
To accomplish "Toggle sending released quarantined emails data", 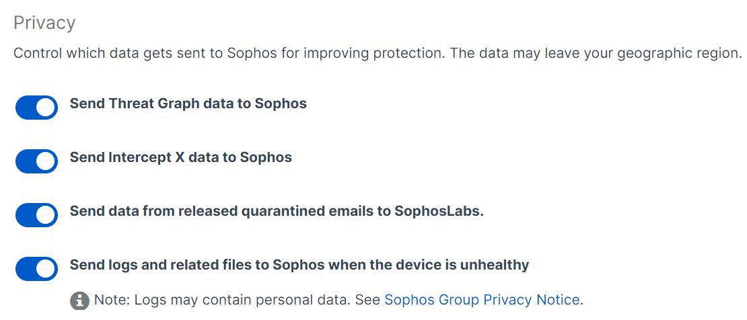I will pos(36,215).
